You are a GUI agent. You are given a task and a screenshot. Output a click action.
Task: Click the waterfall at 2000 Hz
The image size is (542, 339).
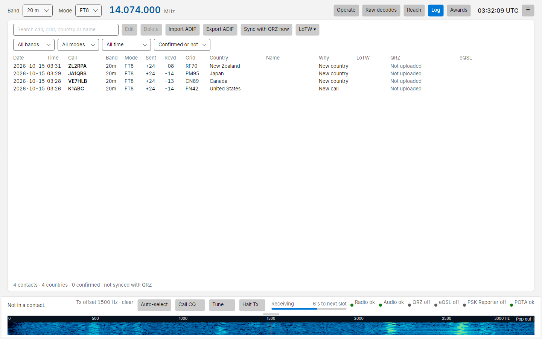[x=359, y=328]
